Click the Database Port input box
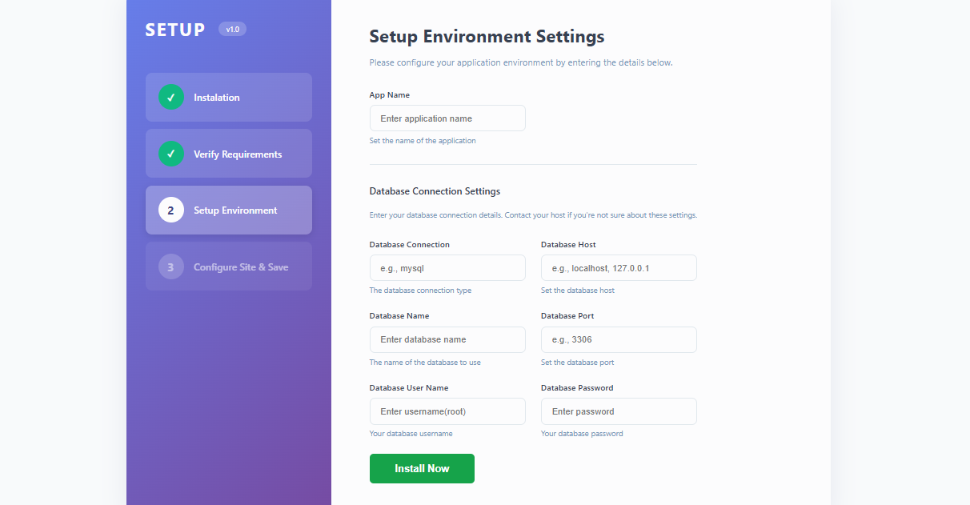 [x=618, y=339]
